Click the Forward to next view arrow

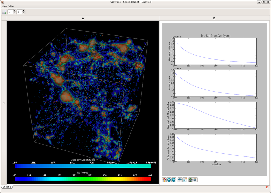tap(174, 180)
